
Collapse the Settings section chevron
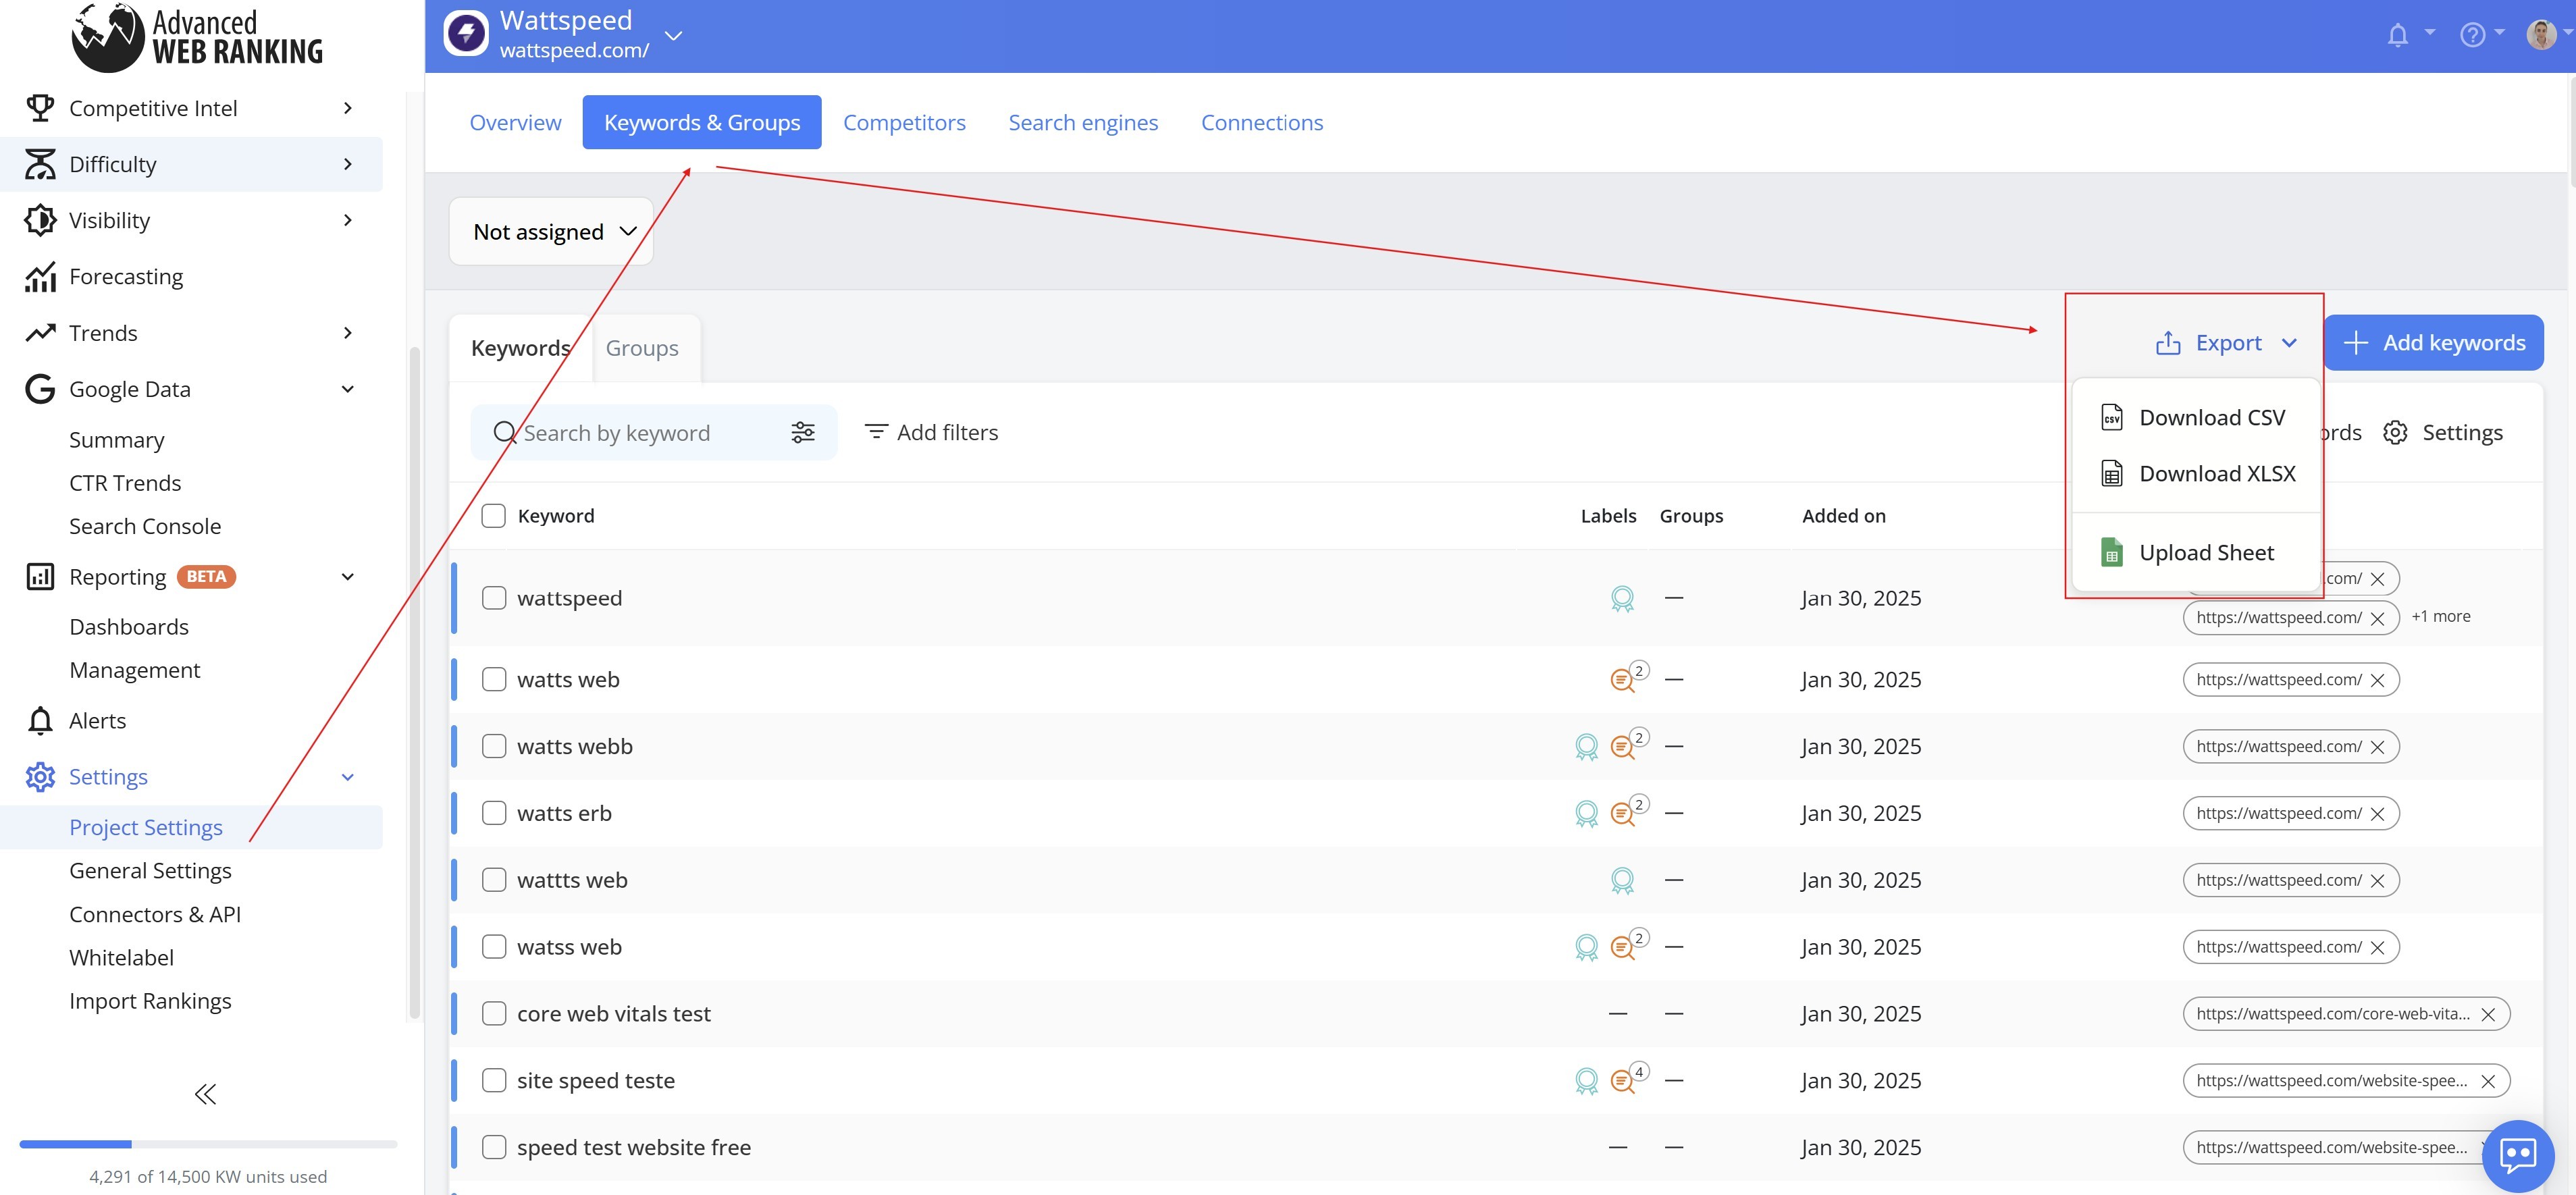[348, 777]
